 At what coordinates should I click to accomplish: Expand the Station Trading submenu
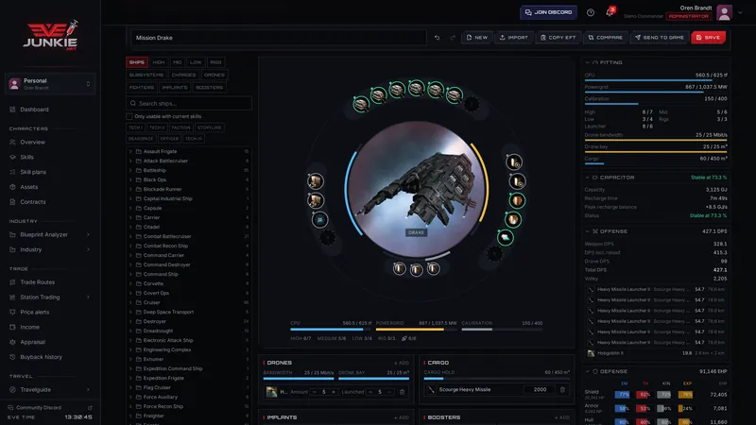(x=88, y=297)
